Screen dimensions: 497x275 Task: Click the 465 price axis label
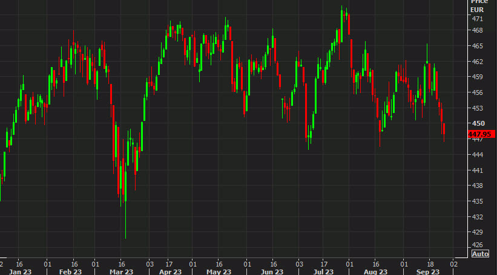(x=478, y=46)
